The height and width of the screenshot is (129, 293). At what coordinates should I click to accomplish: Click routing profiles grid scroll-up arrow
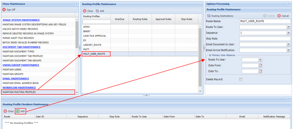200,27
